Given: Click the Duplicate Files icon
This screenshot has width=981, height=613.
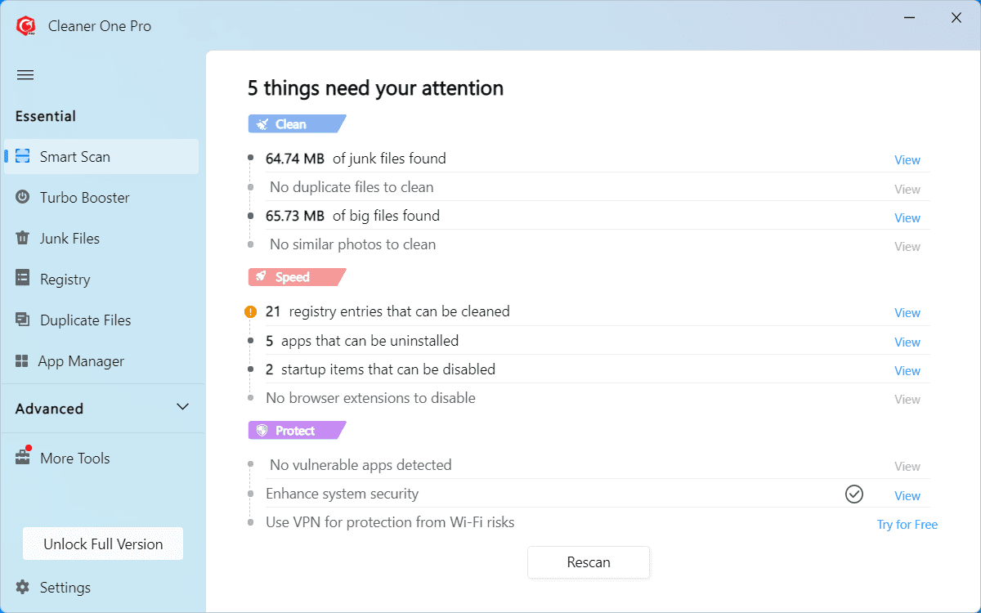Looking at the screenshot, I should (x=23, y=320).
